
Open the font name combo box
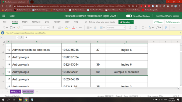point(32,28)
